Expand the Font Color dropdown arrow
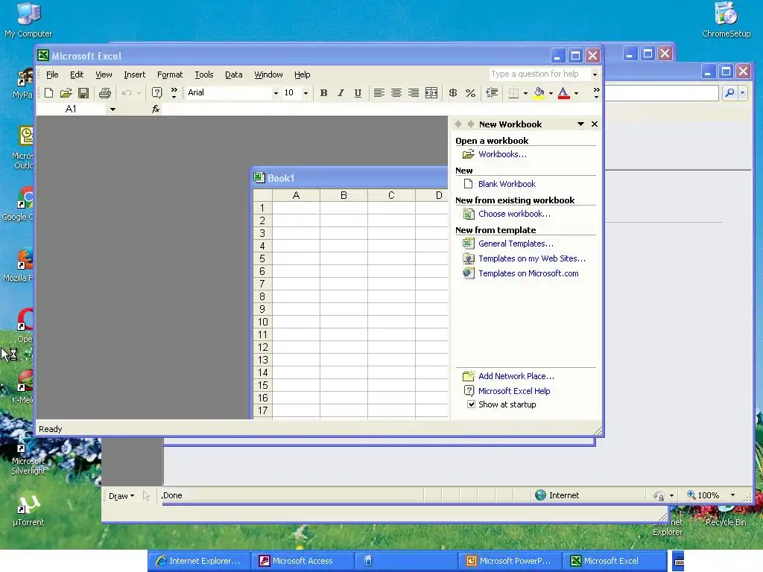Image resolution: width=763 pixels, height=572 pixels. 576,93
